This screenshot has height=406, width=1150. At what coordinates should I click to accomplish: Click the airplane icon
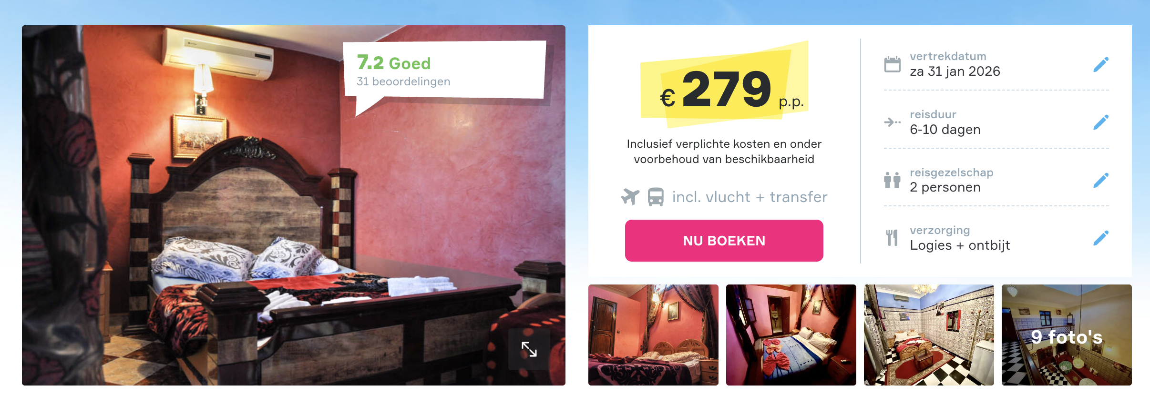tap(630, 196)
